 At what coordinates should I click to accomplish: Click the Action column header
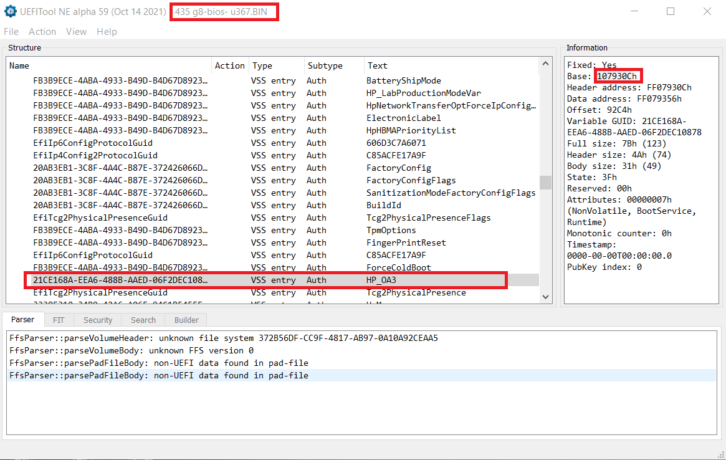(230, 66)
